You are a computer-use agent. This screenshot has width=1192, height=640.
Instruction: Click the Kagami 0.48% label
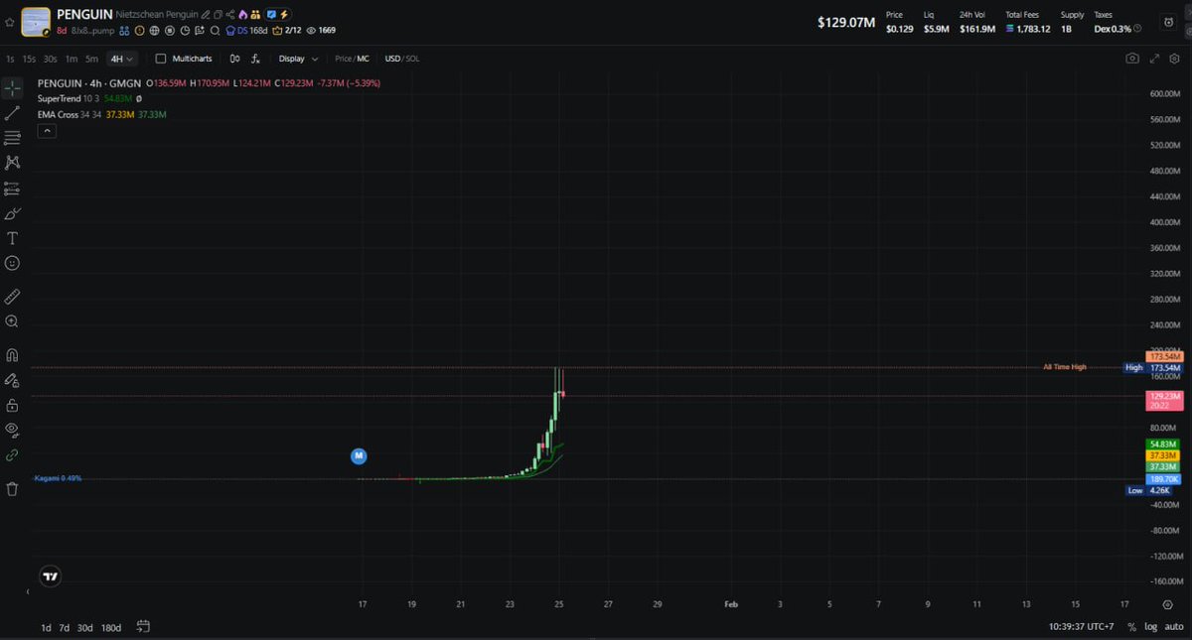click(58, 478)
